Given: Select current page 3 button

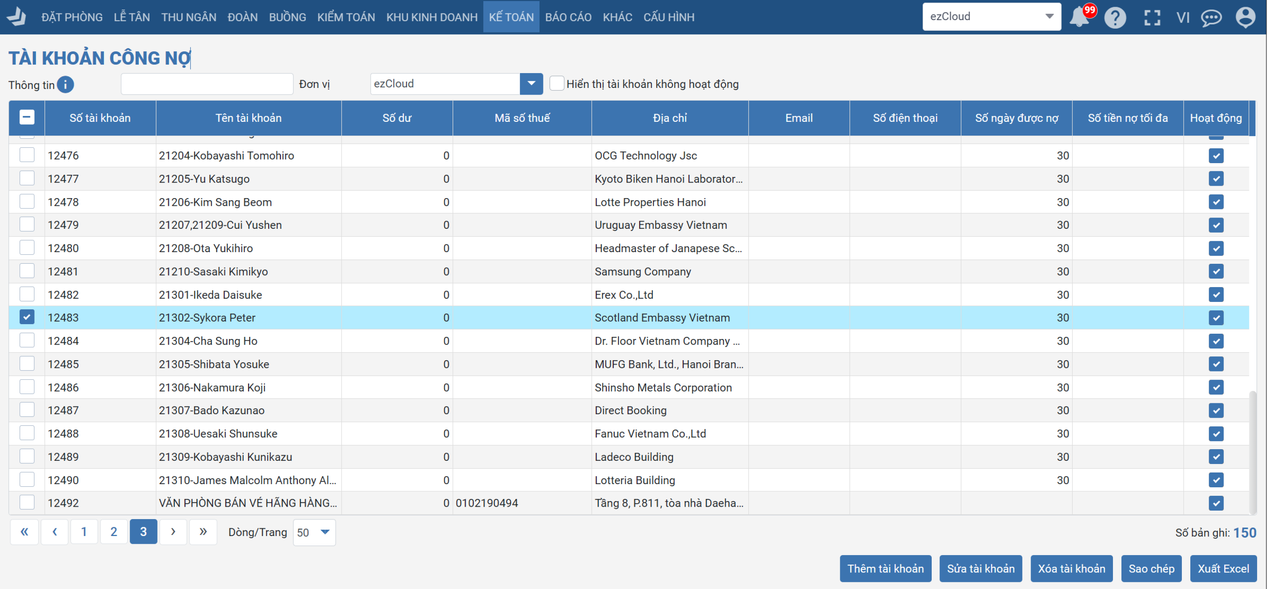Looking at the screenshot, I should (143, 531).
